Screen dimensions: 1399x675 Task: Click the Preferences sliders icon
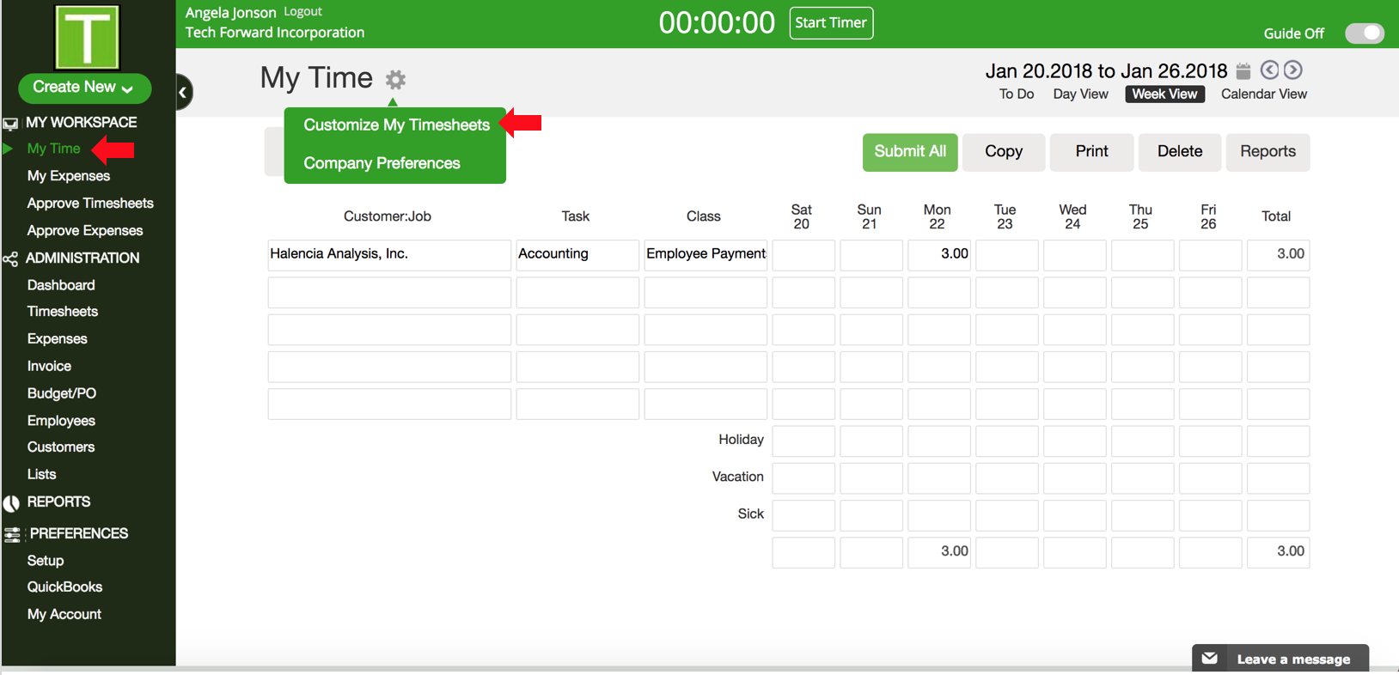coord(12,534)
